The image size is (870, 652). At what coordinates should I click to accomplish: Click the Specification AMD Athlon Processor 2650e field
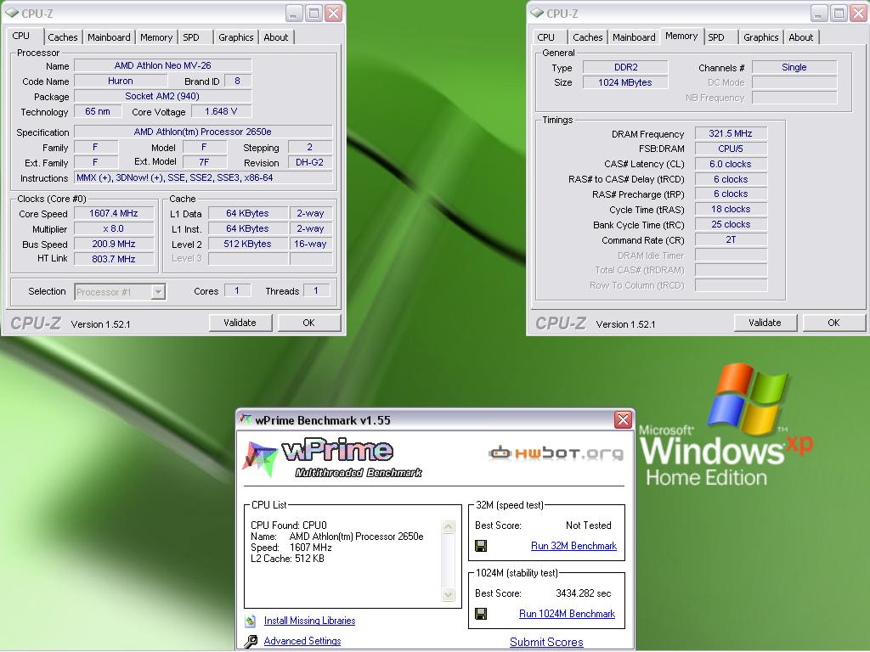(x=203, y=132)
